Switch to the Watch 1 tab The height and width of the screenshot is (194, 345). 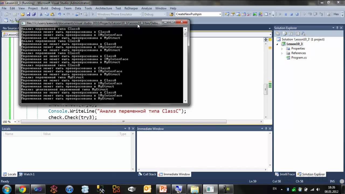pos(27,174)
